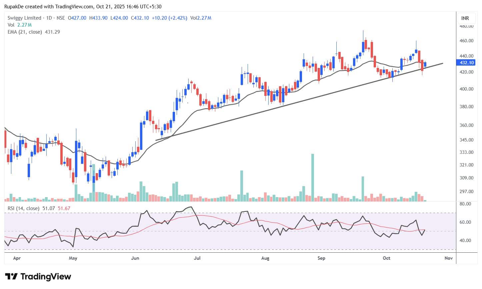Viewport: 482px width, 289px height.
Task: Click the Vol 2.27M volume legend
Action: click(x=20, y=25)
